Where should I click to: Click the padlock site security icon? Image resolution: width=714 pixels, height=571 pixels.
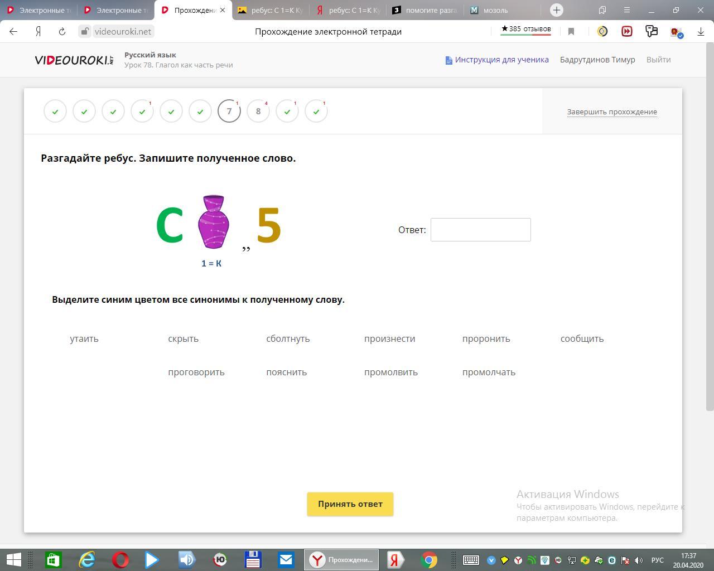[84, 31]
